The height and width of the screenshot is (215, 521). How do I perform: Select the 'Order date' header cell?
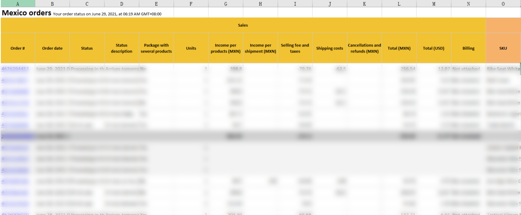tap(52, 48)
